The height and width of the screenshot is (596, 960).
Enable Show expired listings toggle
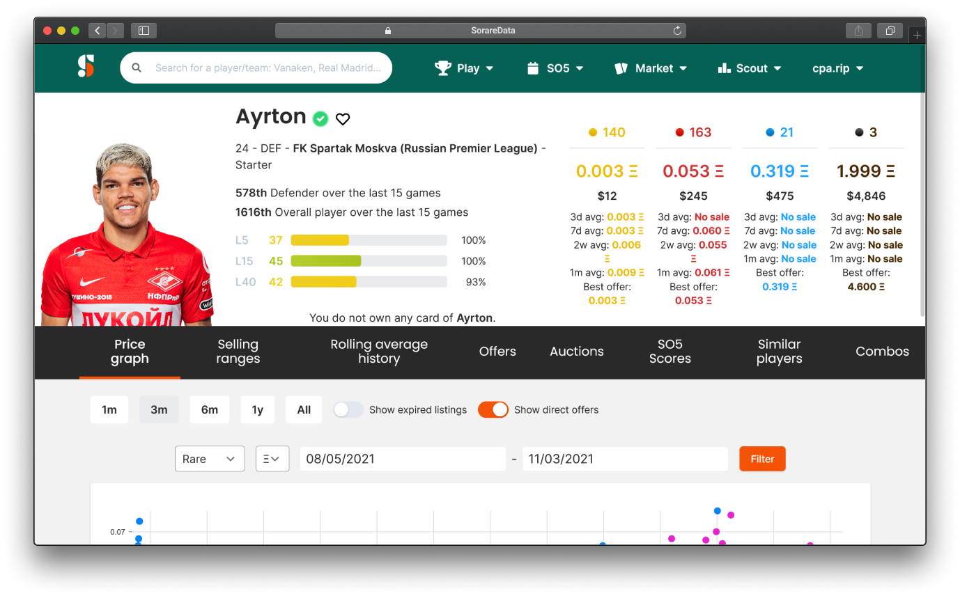point(348,410)
